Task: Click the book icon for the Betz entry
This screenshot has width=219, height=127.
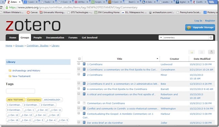Action: pyautogui.click(x=84, y=84)
